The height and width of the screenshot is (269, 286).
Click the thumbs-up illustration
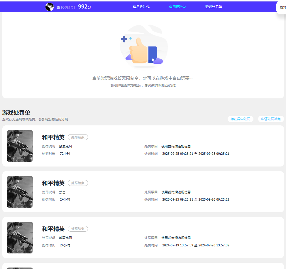[144, 47]
